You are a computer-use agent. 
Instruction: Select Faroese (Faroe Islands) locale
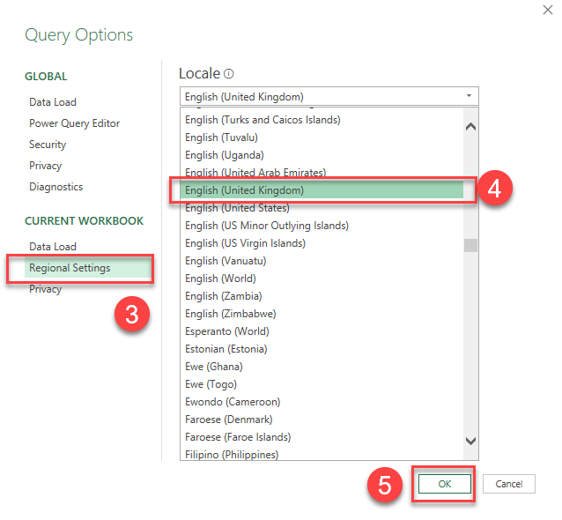point(238,437)
